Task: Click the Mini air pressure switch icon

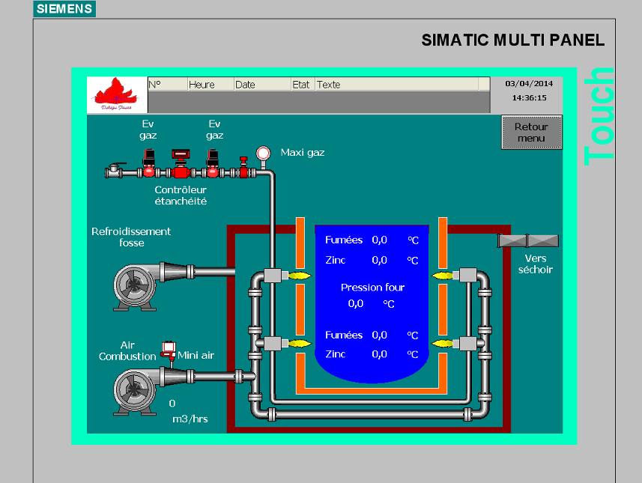Action: click(169, 350)
